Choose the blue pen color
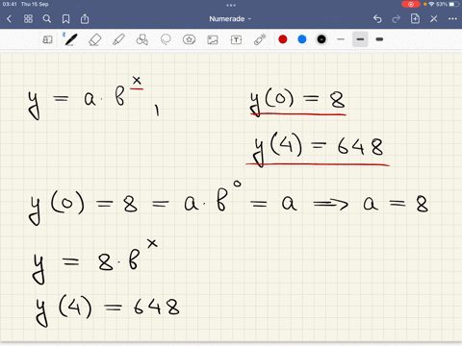 302,39
